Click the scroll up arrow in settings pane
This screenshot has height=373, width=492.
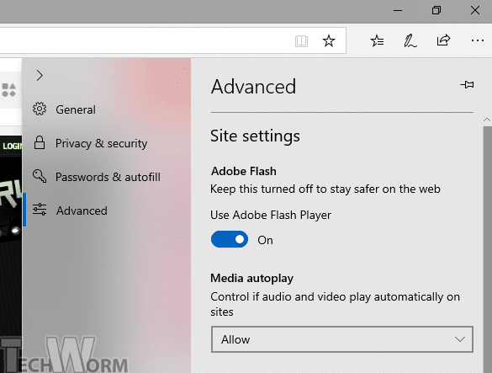click(487, 120)
